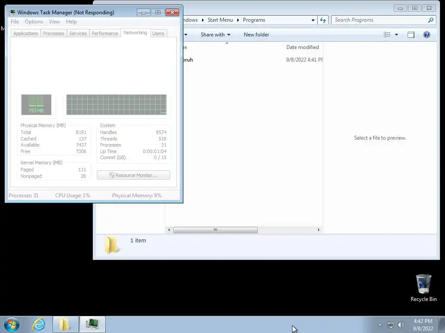Click New folder in Explorer toolbar
This screenshot has width=445, height=333.
pyautogui.click(x=256, y=35)
